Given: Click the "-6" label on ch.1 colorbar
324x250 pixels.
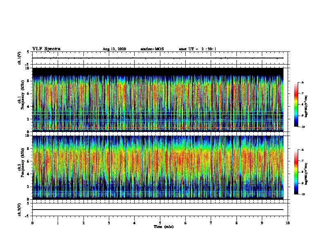Looking at the screenshot, I should click(302, 83).
